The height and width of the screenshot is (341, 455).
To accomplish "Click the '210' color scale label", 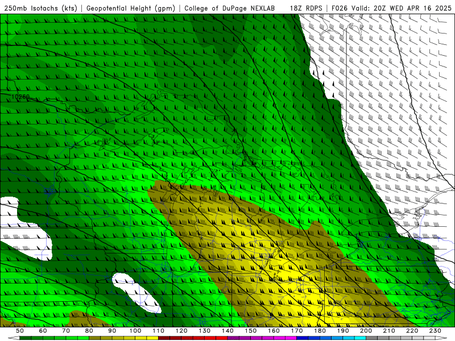I will pyautogui.click(x=390, y=331).
